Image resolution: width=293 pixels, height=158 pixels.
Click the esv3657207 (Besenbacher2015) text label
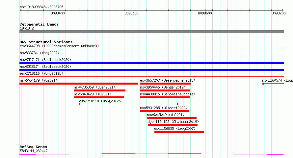click(x=168, y=80)
